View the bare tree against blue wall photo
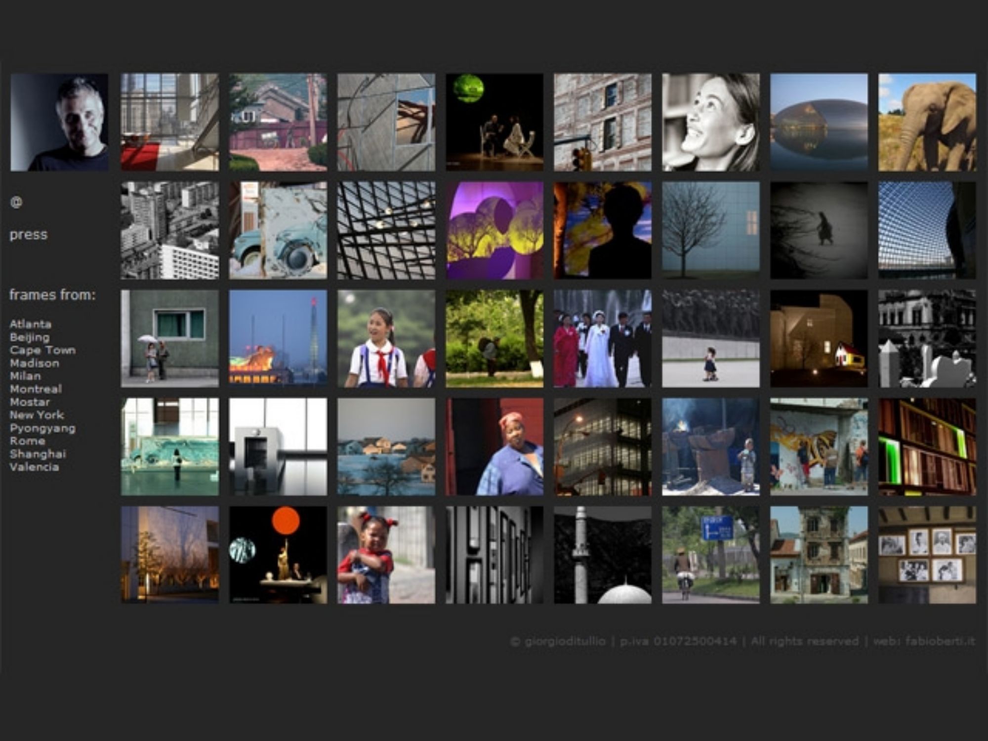 [x=710, y=230]
